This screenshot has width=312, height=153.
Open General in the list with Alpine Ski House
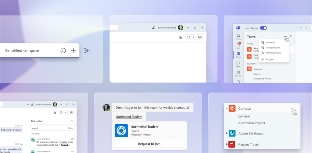point(244,116)
